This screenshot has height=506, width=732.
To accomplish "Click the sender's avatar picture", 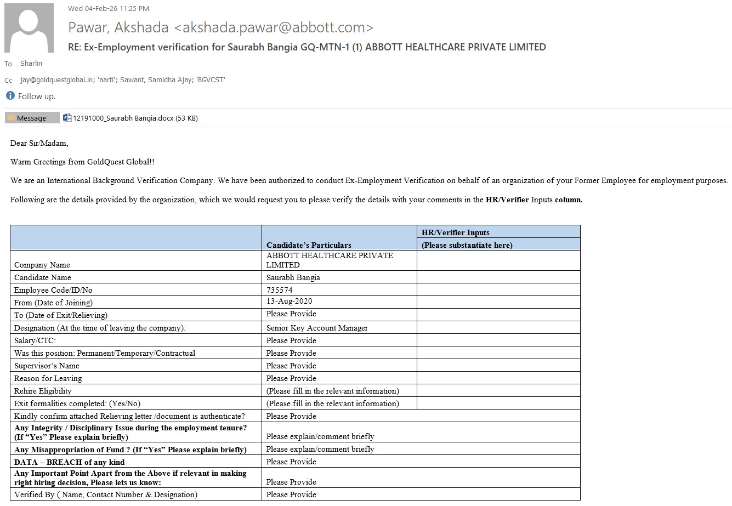I will [29, 28].
